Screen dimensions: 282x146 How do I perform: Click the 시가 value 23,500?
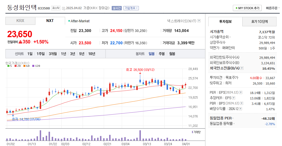click(x=85, y=43)
